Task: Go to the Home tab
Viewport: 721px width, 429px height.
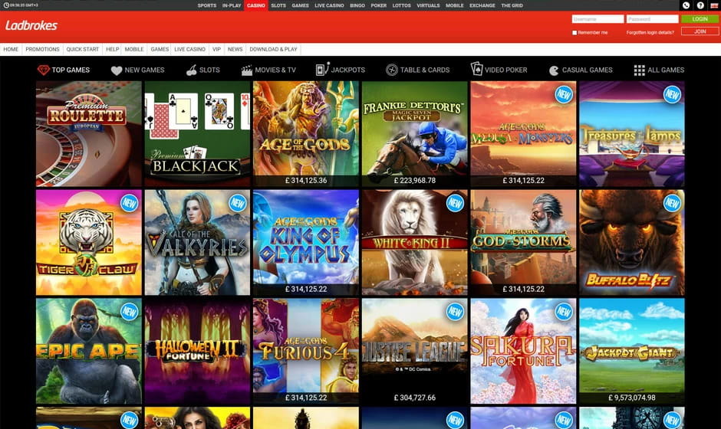Action: (x=11, y=49)
